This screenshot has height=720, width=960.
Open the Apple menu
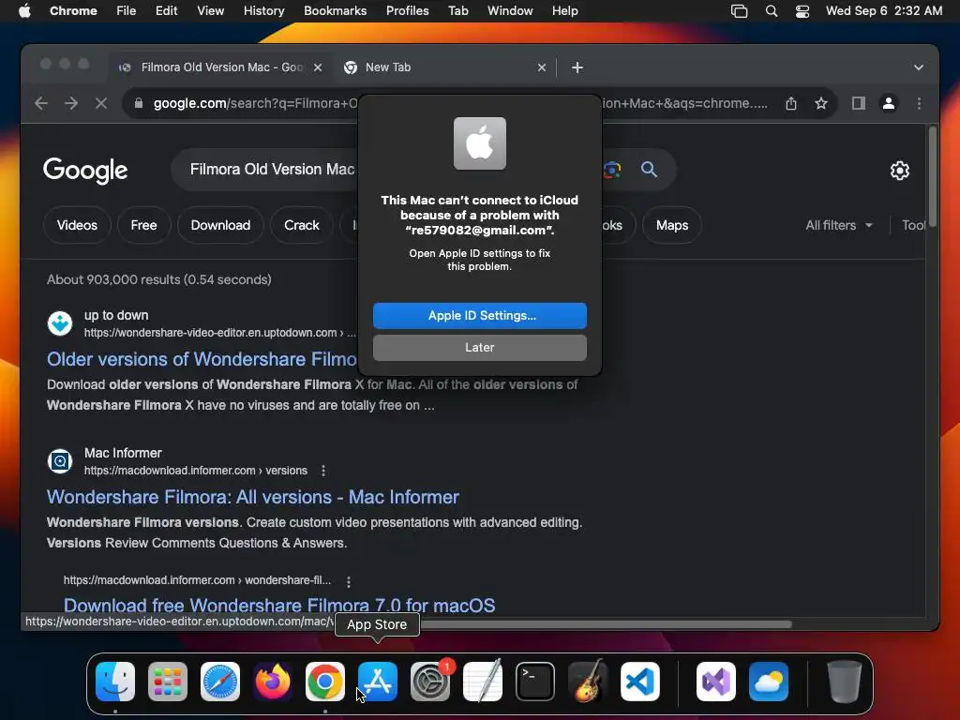coord(24,11)
